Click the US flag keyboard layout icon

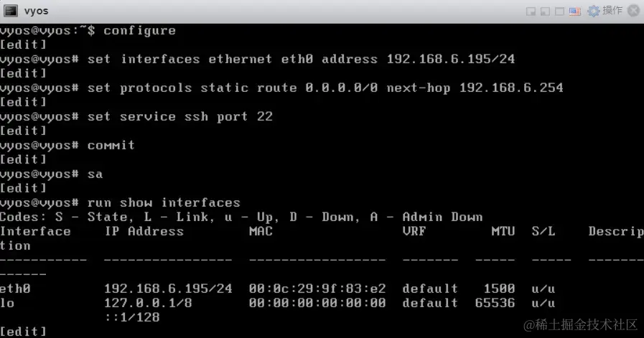tap(574, 11)
